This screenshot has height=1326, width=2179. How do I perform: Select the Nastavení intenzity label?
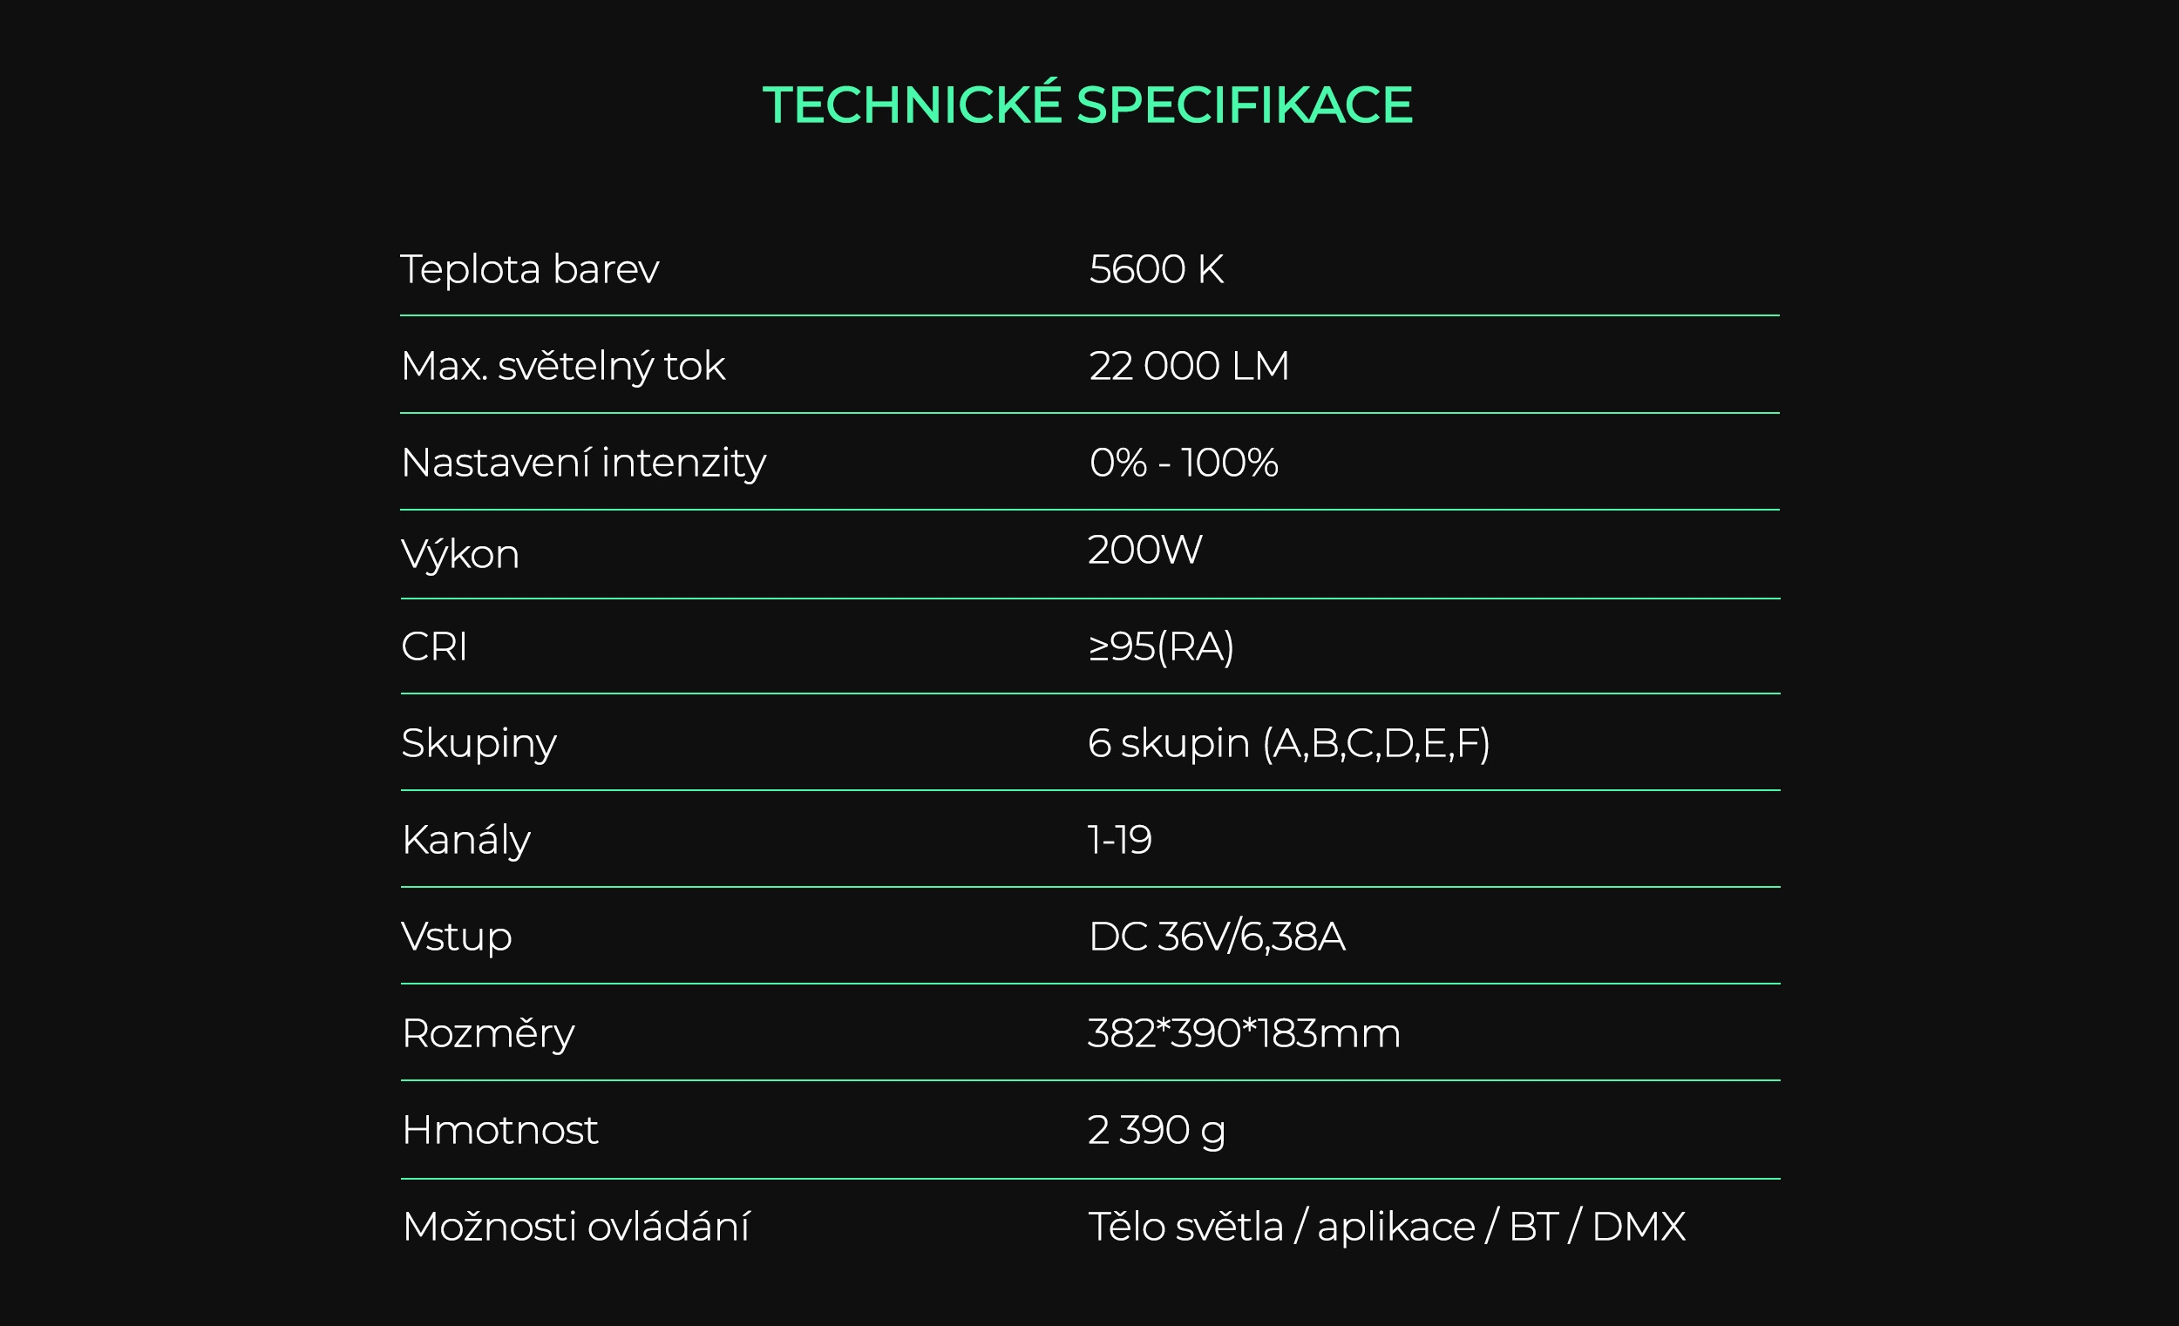point(584,464)
